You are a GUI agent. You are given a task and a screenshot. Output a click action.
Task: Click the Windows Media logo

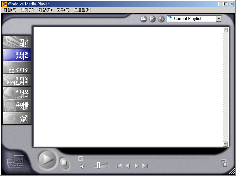pyautogui.click(x=16, y=162)
